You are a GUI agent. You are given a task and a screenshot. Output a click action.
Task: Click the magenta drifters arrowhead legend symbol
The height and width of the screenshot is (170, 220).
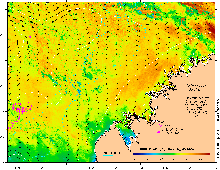coord(159,132)
